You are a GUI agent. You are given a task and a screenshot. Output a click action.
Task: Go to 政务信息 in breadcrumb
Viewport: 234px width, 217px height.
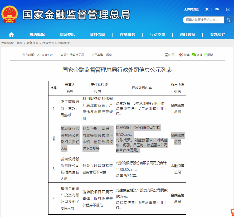(32, 43)
